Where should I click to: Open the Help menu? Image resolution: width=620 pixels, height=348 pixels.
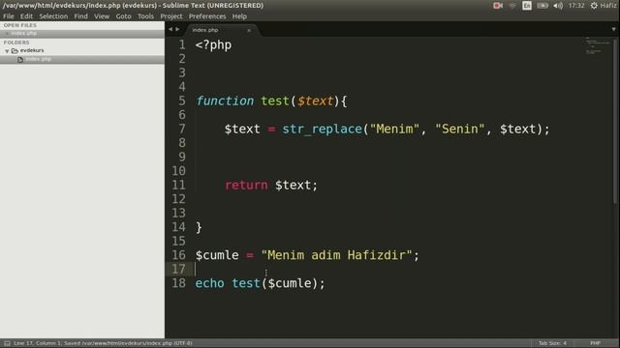pyautogui.click(x=239, y=16)
